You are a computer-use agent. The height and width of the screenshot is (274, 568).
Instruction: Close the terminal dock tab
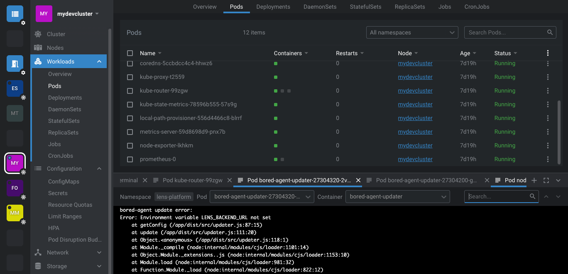tap(145, 180)
